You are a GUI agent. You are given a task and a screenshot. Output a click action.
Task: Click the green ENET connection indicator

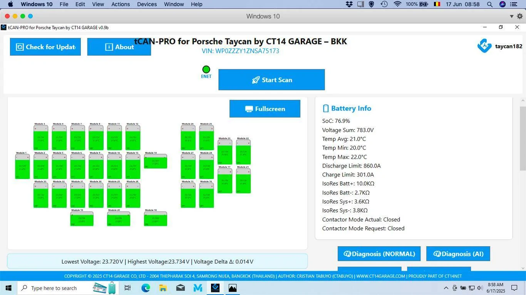[x=206, y=70]
